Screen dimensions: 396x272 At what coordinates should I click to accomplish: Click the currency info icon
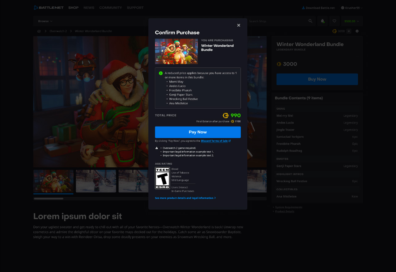[x=357, y=31]
